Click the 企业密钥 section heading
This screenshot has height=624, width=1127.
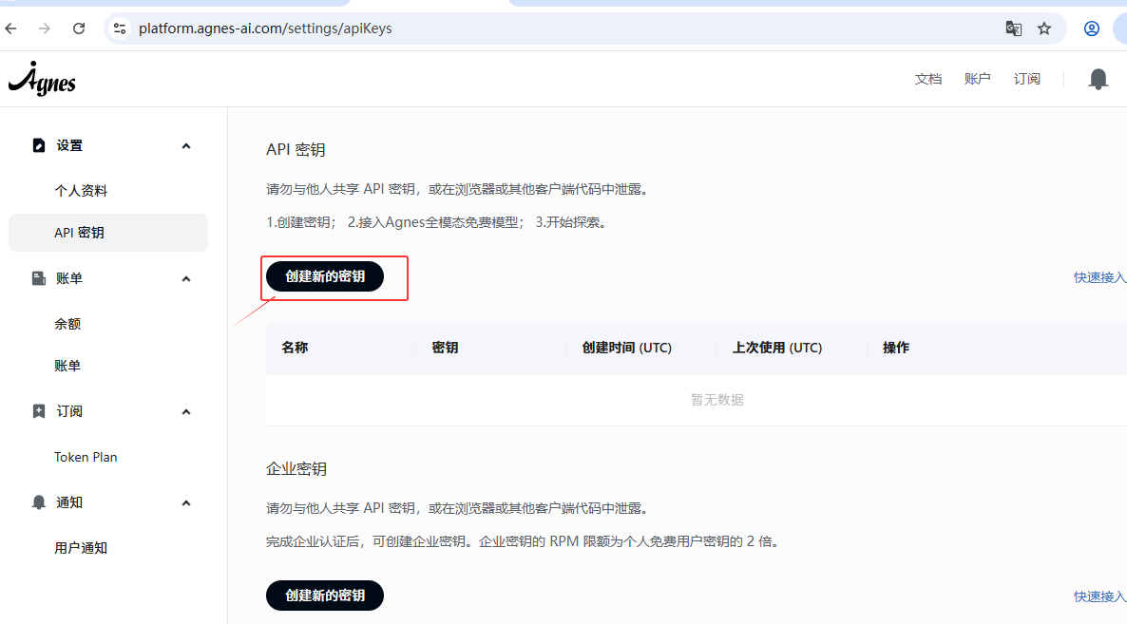(x=296, y=469)
